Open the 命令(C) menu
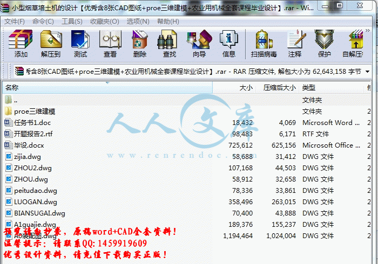 pos(43,22)
